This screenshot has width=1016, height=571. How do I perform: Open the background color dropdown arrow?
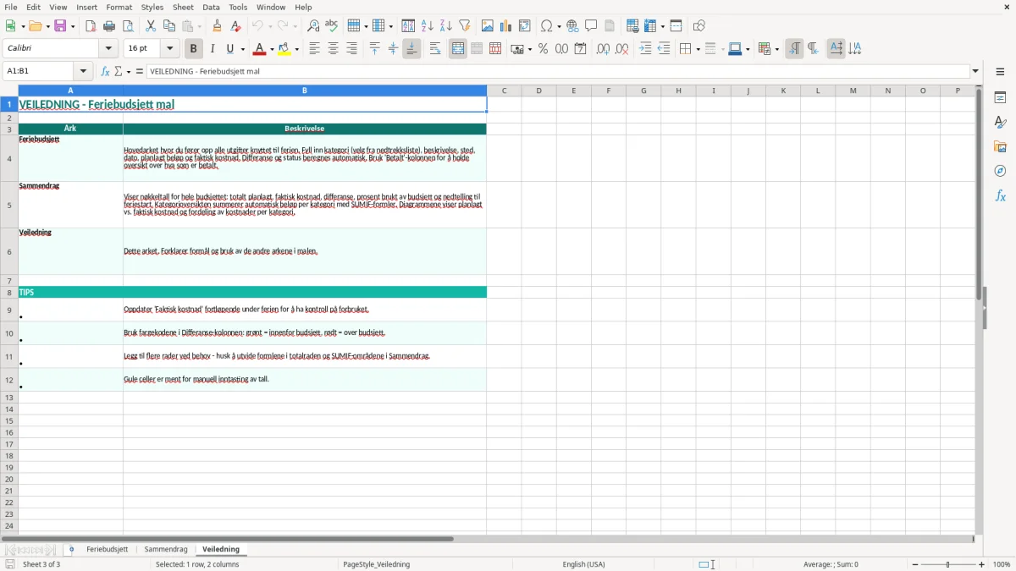[296, 49]
